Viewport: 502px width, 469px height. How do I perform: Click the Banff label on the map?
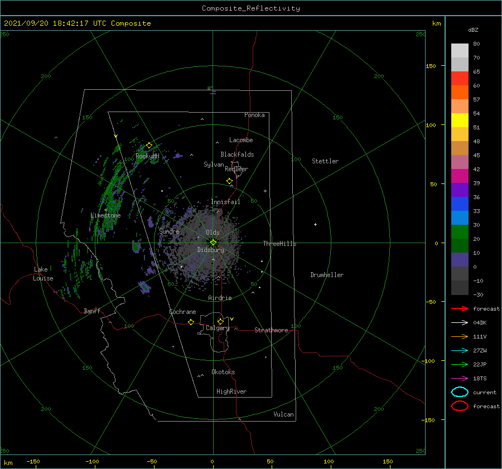(92, 311)
